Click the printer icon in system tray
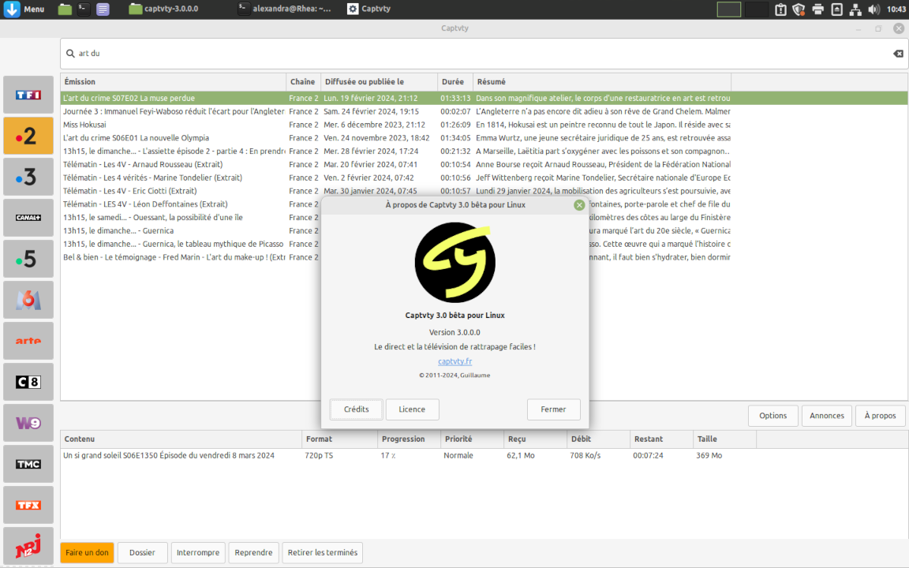The image size is (909, 568). [817, 9]
